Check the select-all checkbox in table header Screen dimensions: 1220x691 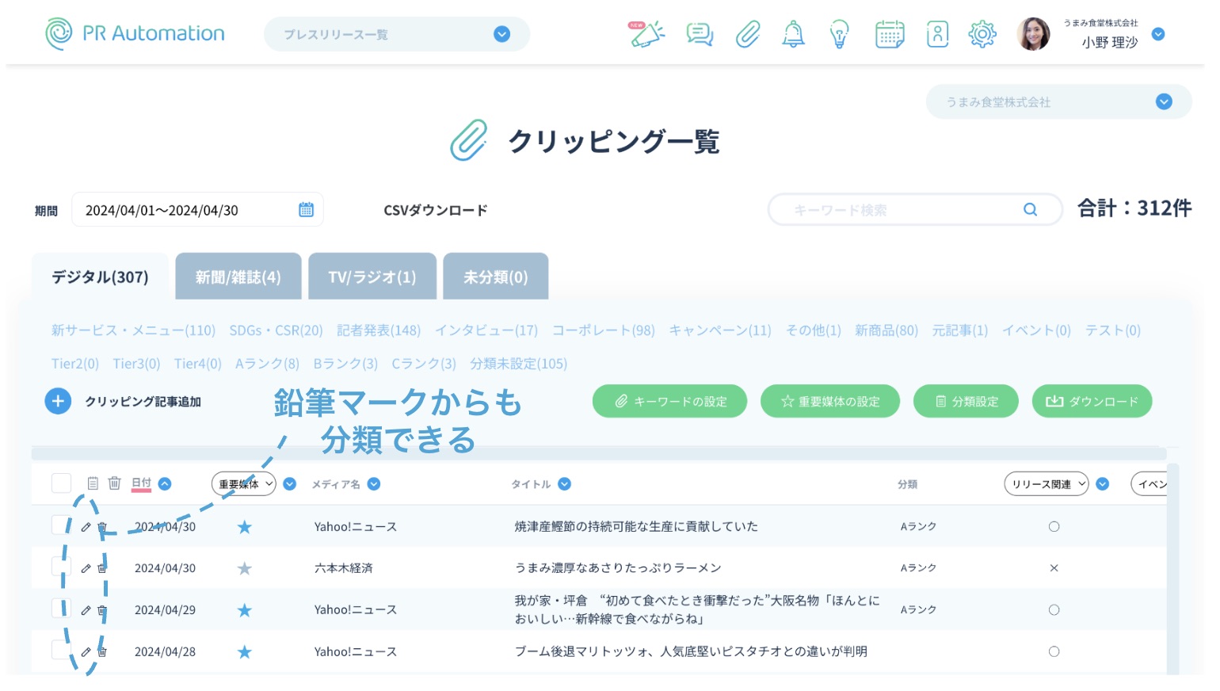pyautogui.click(x=61, y=483)
